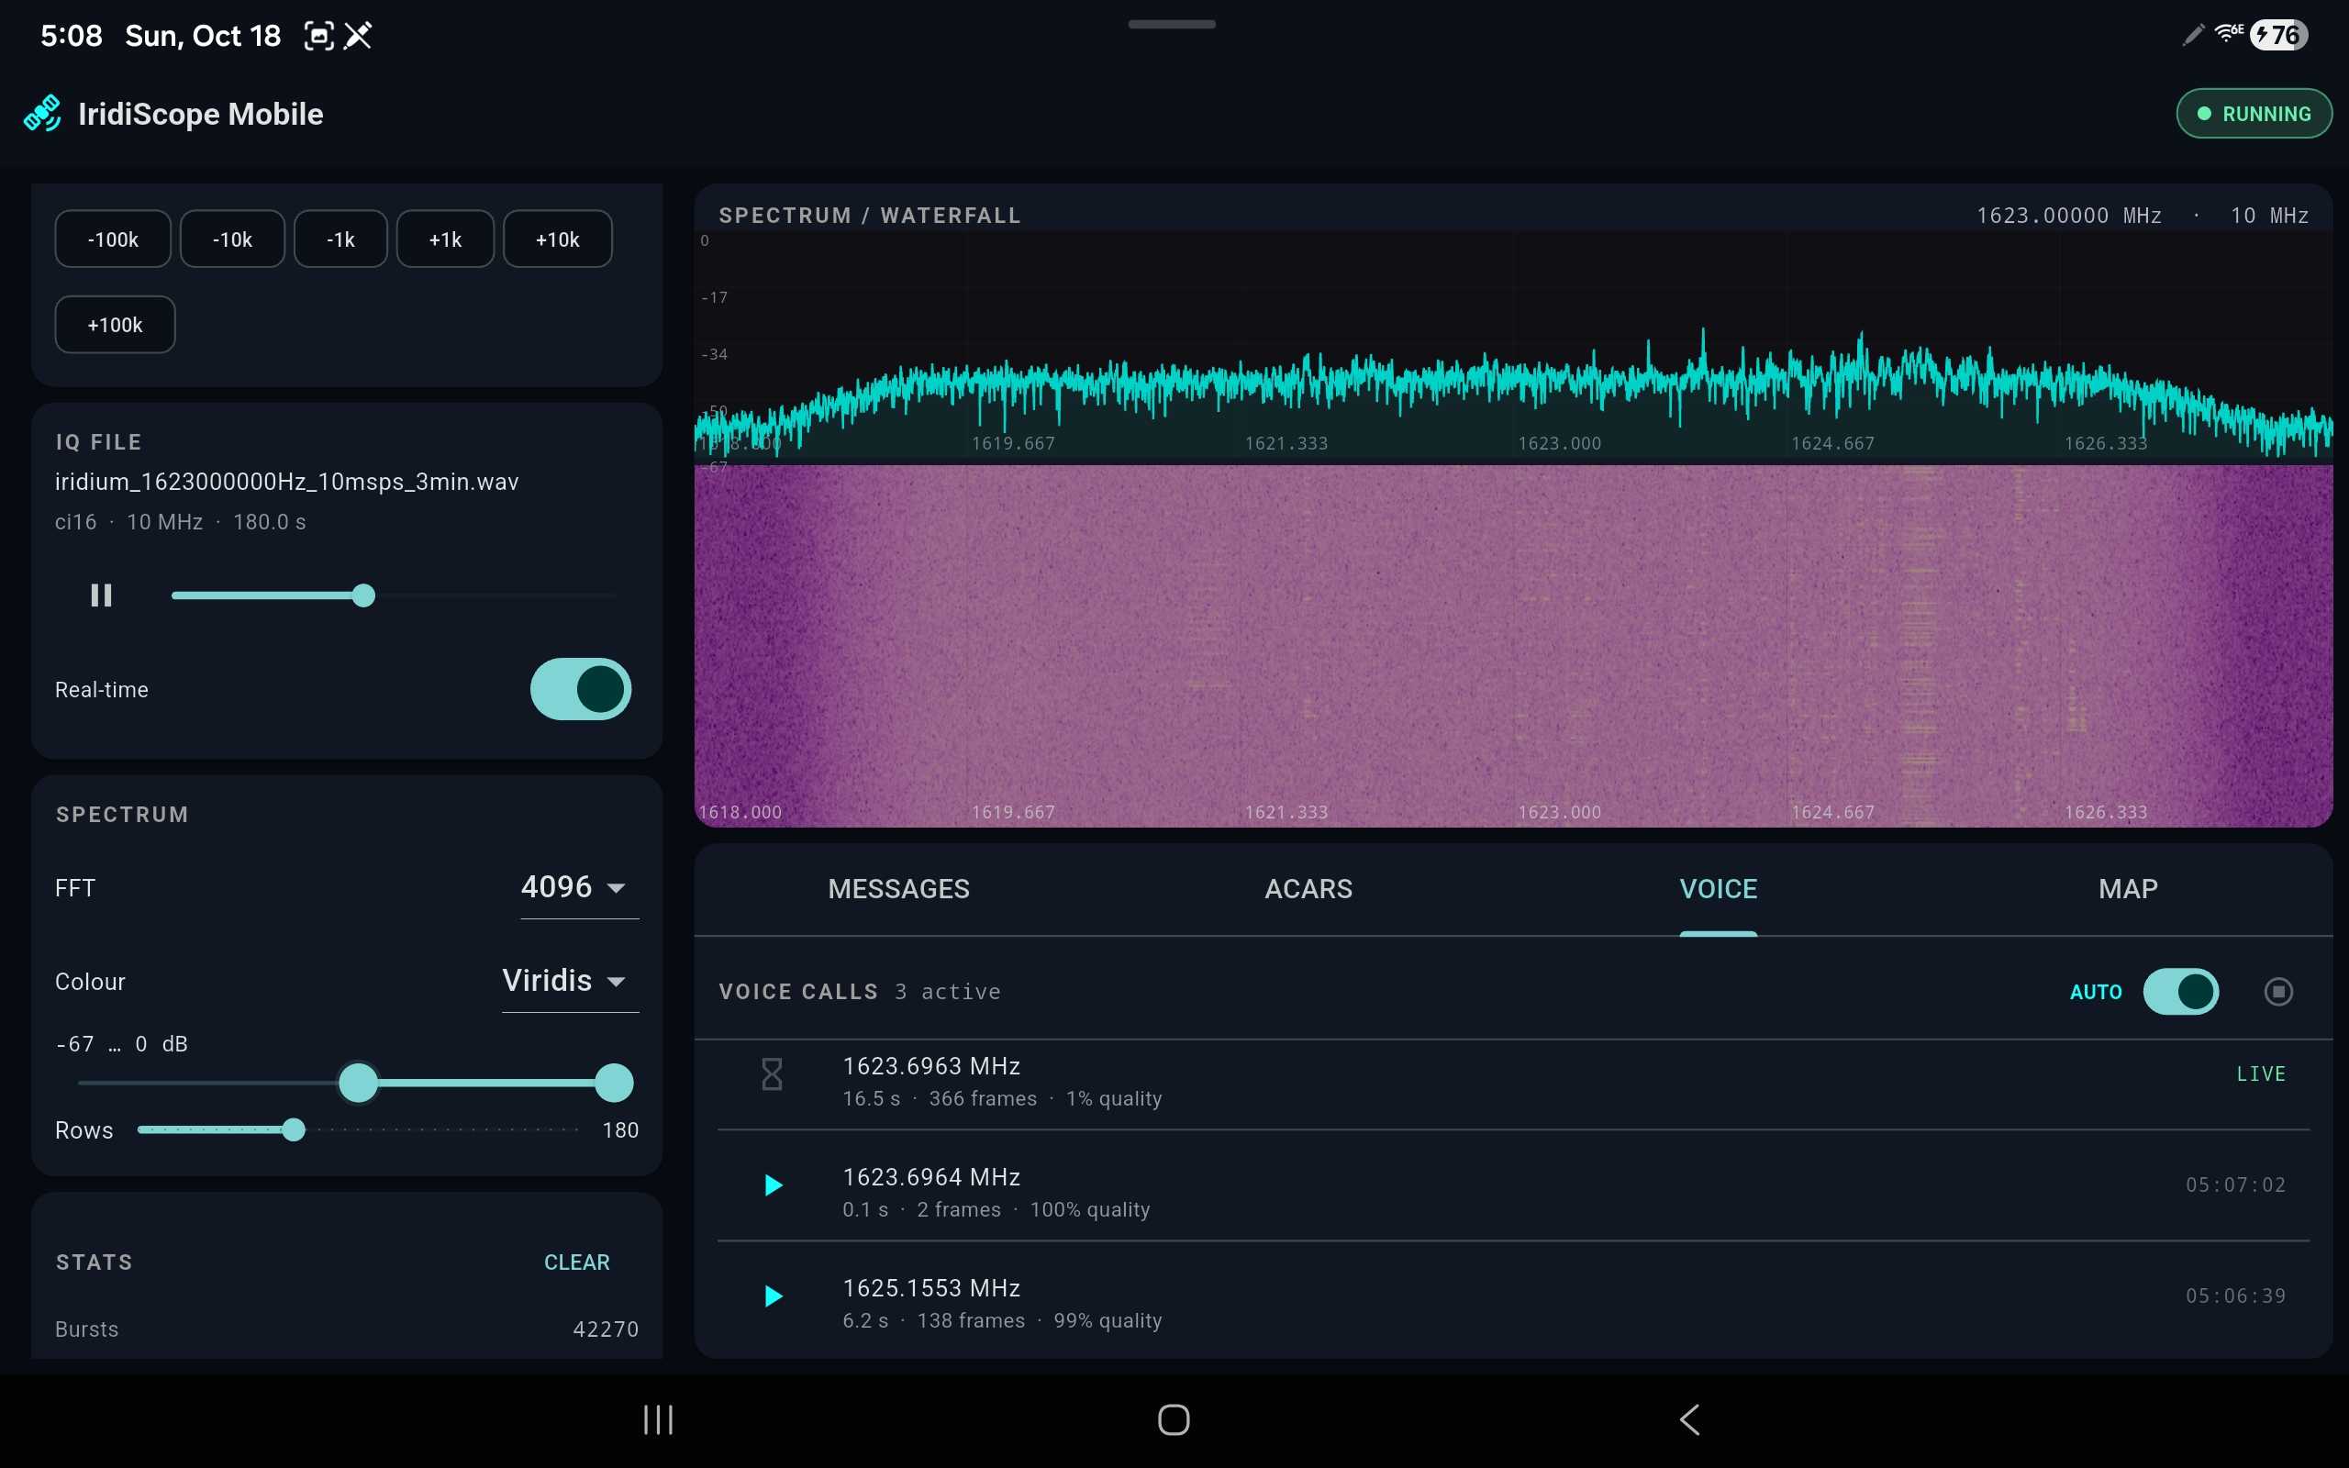Screen dimensions: 2349x1468
Task: Tap the pen icon in the status bar
Action: pyautogui.click(x=2193, y=36)
